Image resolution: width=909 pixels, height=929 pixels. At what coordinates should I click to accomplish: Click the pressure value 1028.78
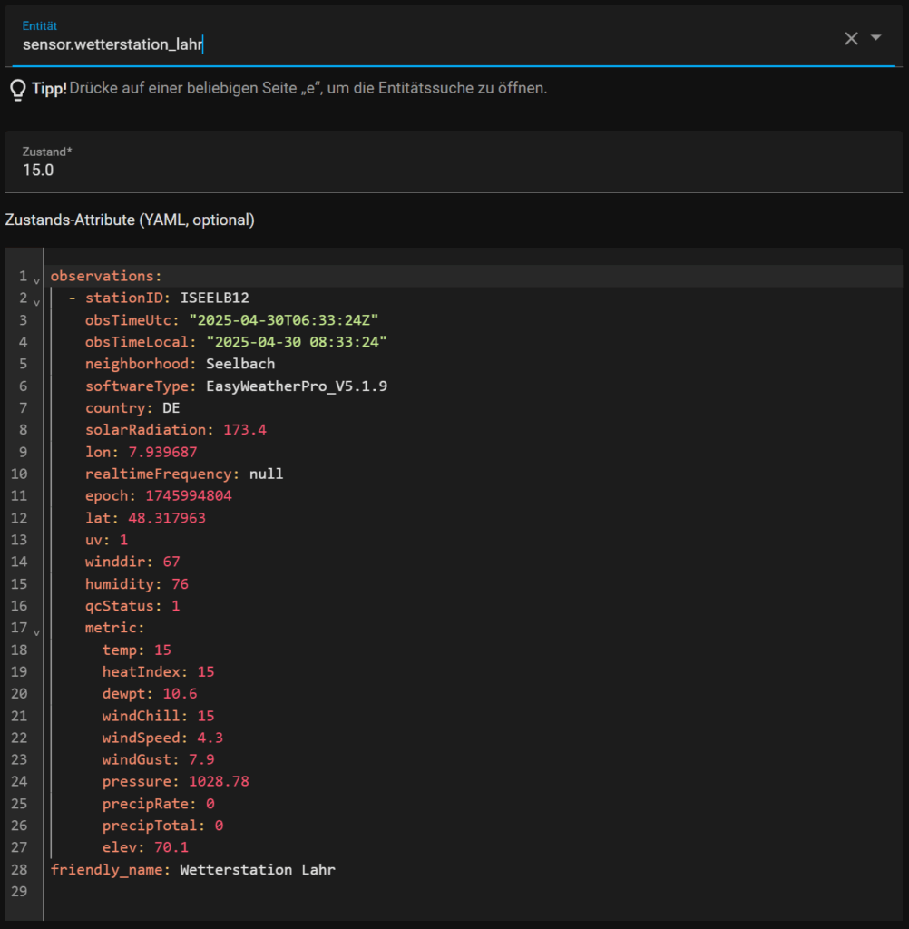(x=219, y=781)
